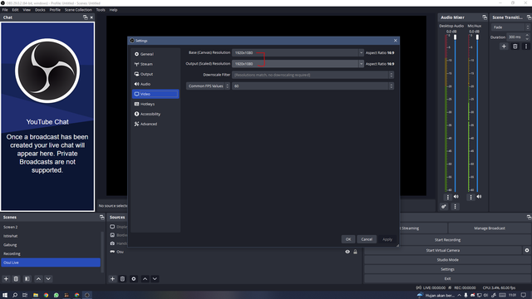Move selected scene up
The image size is (532, 299).
coord(38,279)
